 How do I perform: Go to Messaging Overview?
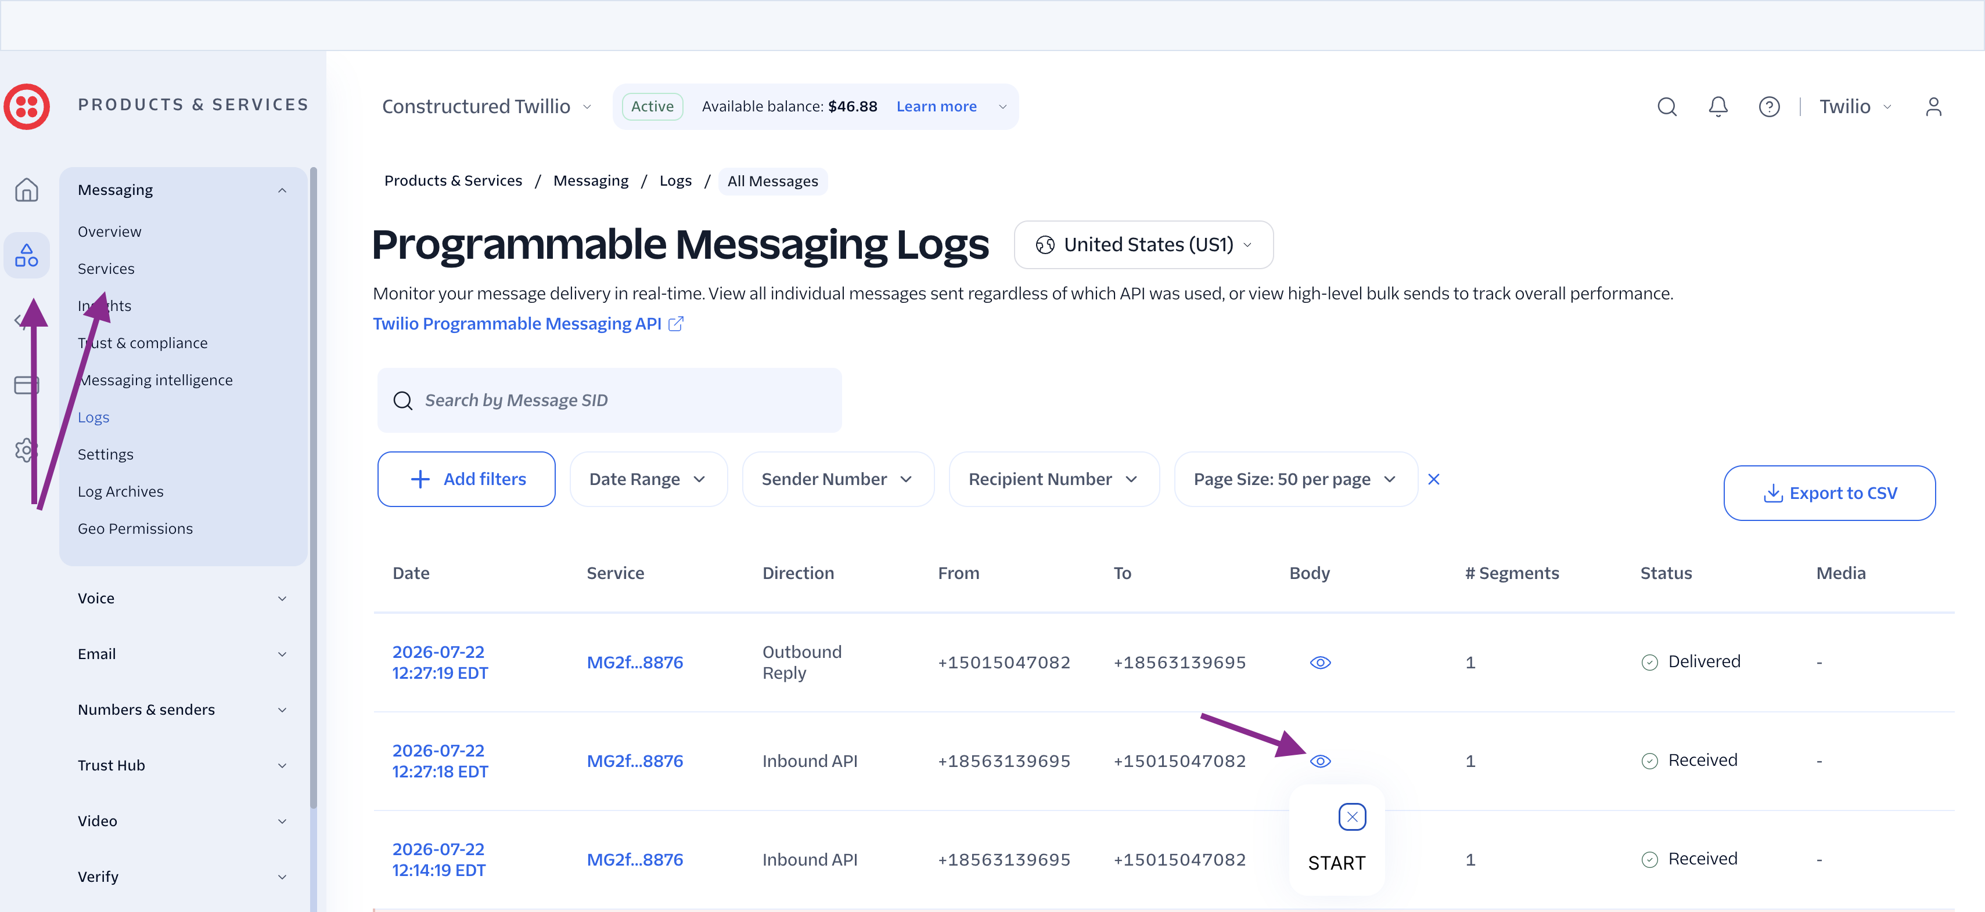point(109,231)
